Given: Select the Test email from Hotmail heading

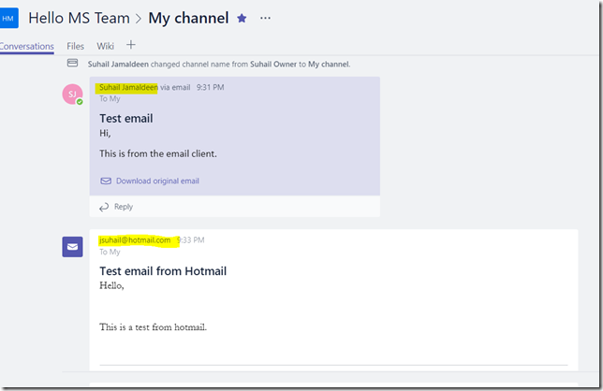Looking at the screenshot, I should [x=163, y=271].
